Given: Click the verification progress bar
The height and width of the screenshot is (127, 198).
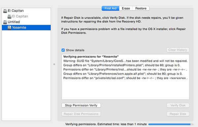Looking at the screenshot, I should point(171,124).
